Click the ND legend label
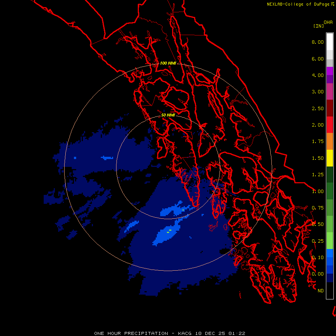The height and width of the screenshot is (336, 336). [x=321, y=291]
